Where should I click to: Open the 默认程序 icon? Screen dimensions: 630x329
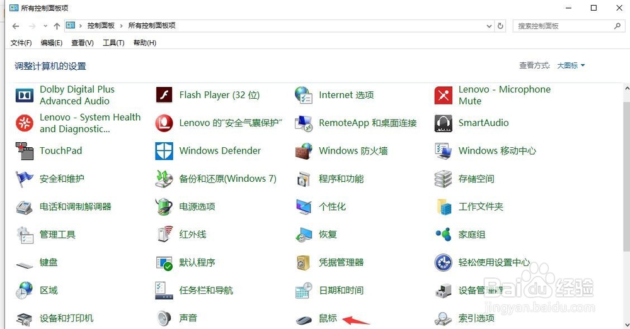pos(164,263)
